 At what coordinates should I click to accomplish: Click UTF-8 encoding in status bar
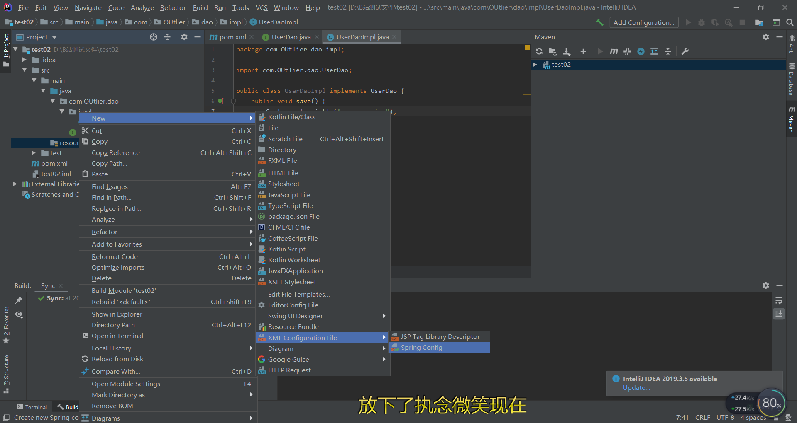pos(725,417)
